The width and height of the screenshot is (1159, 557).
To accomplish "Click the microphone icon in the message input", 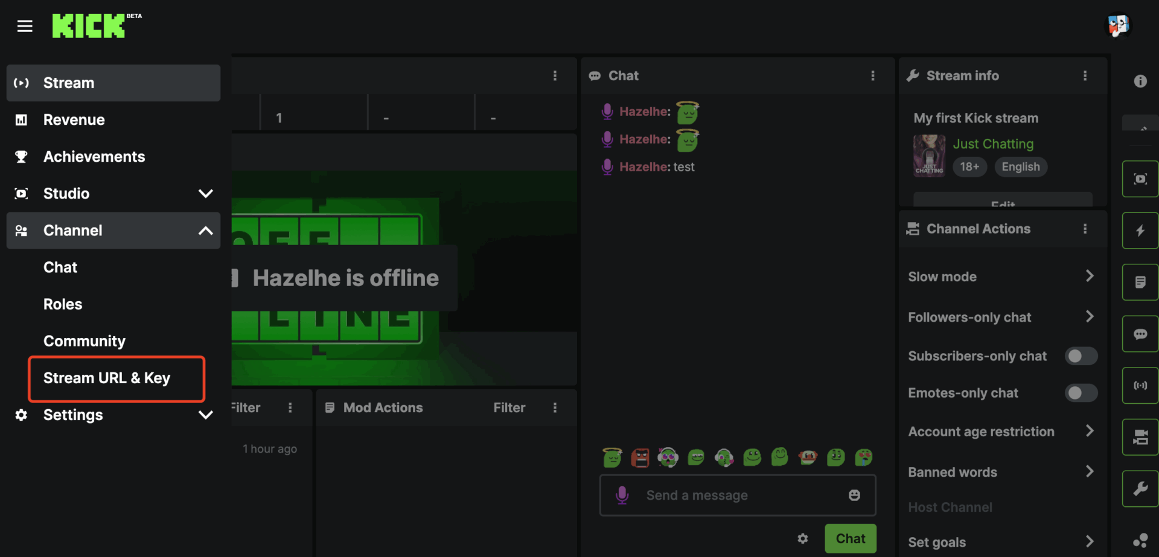I will (x=622, y=495).
